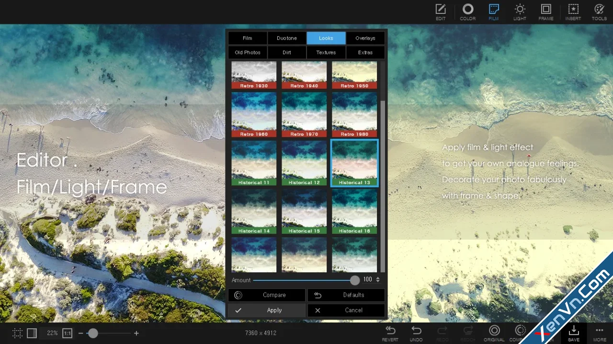This screenshot has height=344, width=613.
Task: Open the Edit tools panel
Action: [x=441, y=12]
